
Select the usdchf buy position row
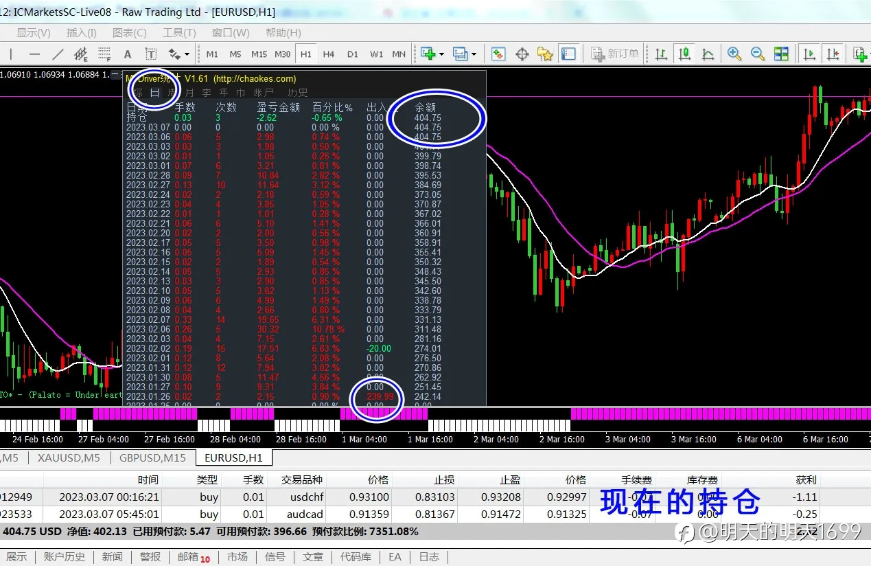point(435,497)
